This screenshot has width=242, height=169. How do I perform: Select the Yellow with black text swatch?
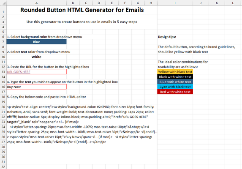175,72
